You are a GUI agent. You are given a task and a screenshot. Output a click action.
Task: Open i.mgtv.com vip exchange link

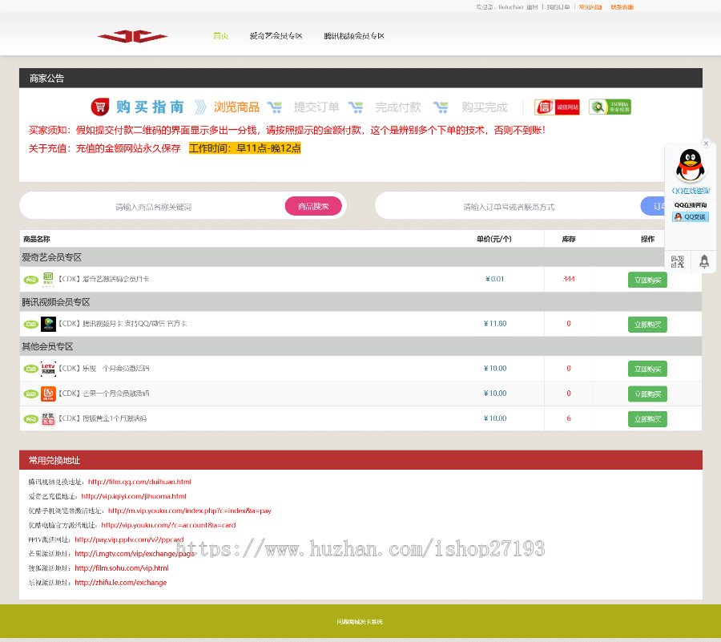[x=135, y=554]
